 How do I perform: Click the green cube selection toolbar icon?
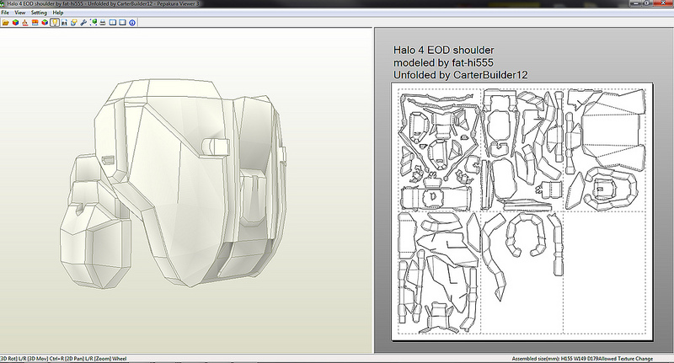pyautogui.click(x=94, y=23)
